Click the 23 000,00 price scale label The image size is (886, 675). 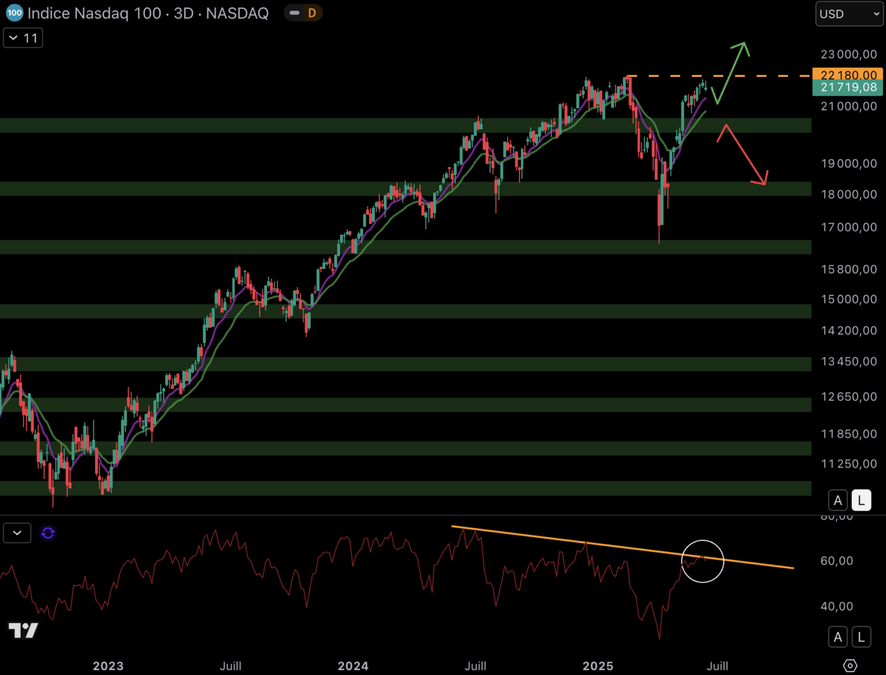tap(848, 54)
